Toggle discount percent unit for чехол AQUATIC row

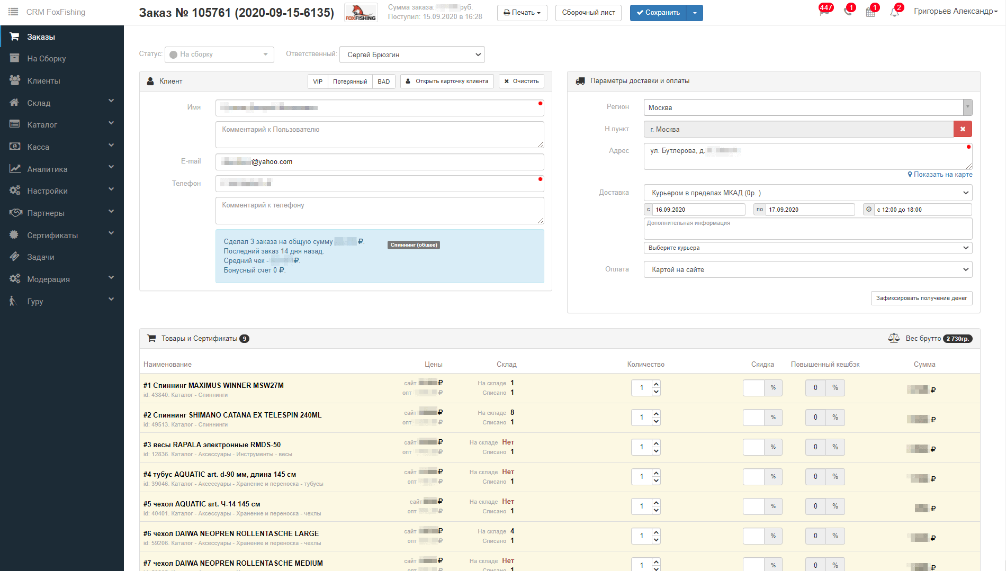click(x=773, y=506)
